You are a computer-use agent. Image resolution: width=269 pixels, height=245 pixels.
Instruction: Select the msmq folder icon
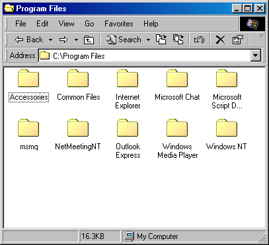(28, 128)
